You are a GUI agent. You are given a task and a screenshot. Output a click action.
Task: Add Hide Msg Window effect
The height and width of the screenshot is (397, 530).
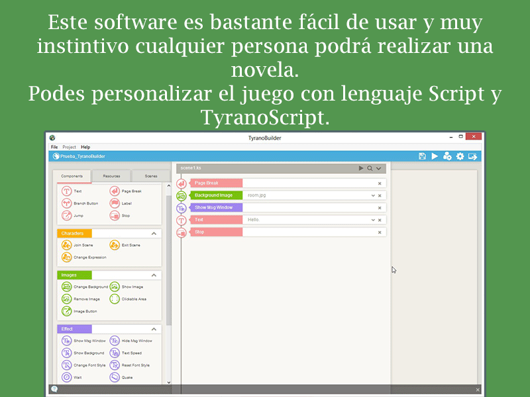point(131,341)
